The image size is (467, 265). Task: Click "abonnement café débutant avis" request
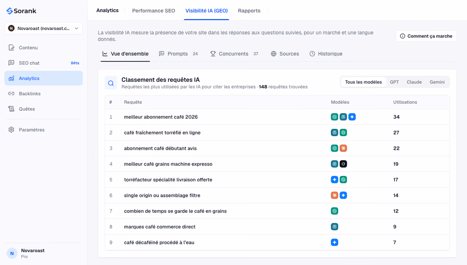(160, 148)
